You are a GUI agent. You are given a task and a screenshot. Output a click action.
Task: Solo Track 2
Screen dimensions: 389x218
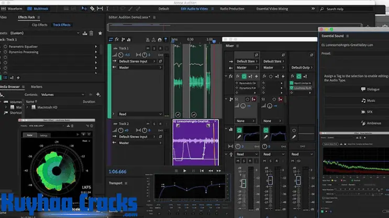point(155,124)
